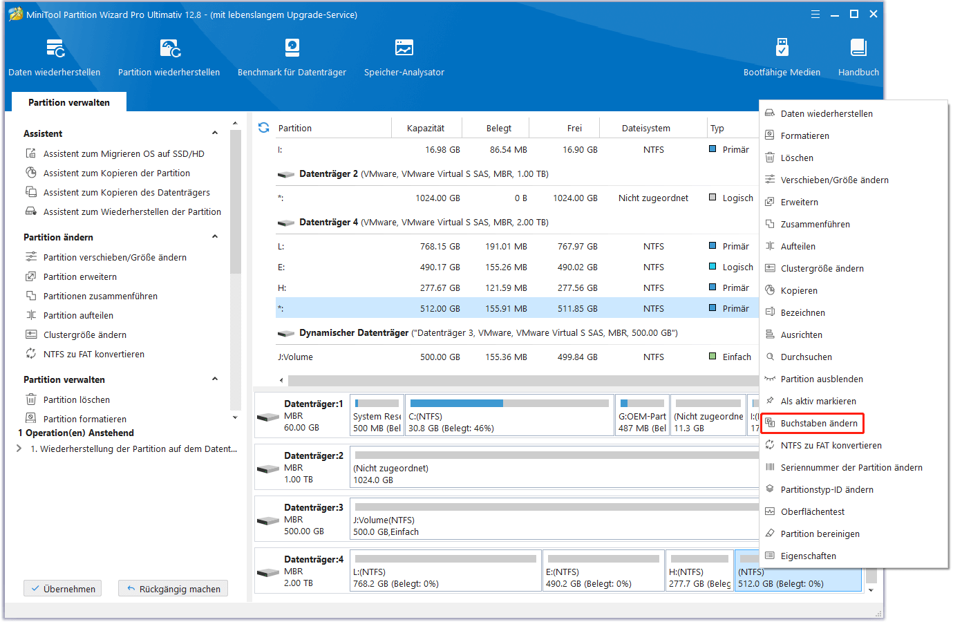Launch Benchmark für Datenträger

pos(292,58)
